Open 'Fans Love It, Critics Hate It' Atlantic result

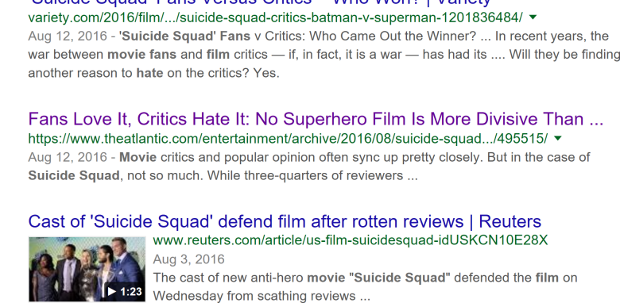point(316,119)
